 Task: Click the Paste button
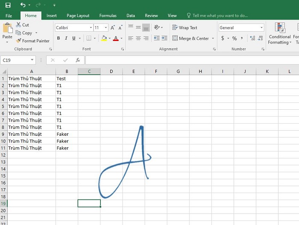pos(7,32)
